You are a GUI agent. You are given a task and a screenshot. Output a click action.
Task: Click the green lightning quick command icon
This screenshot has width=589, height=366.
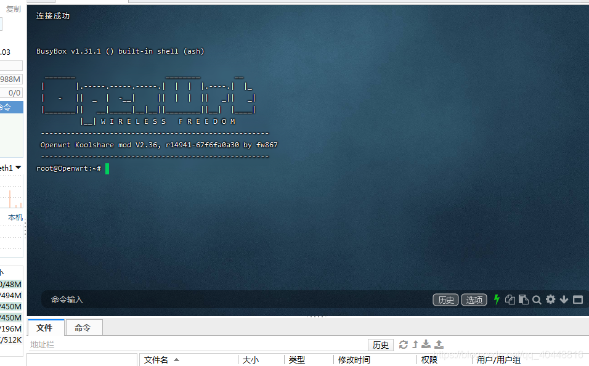point(497,299)
